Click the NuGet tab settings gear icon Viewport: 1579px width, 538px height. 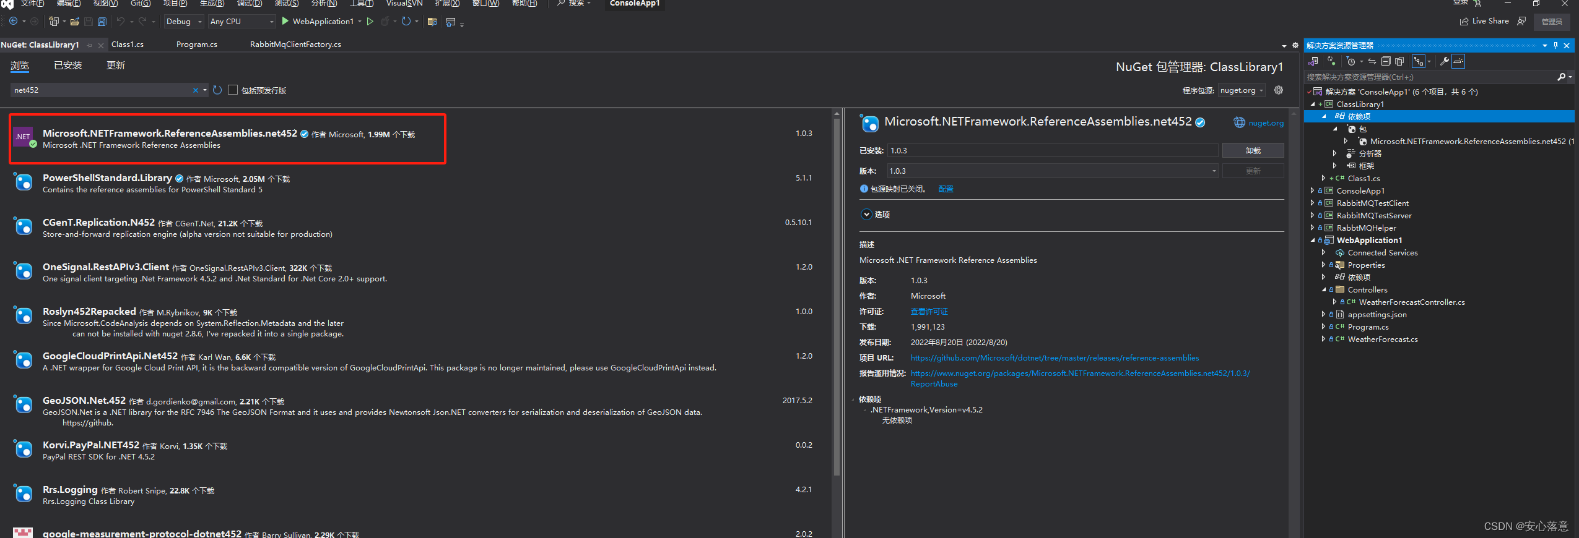coord(1295,45)
